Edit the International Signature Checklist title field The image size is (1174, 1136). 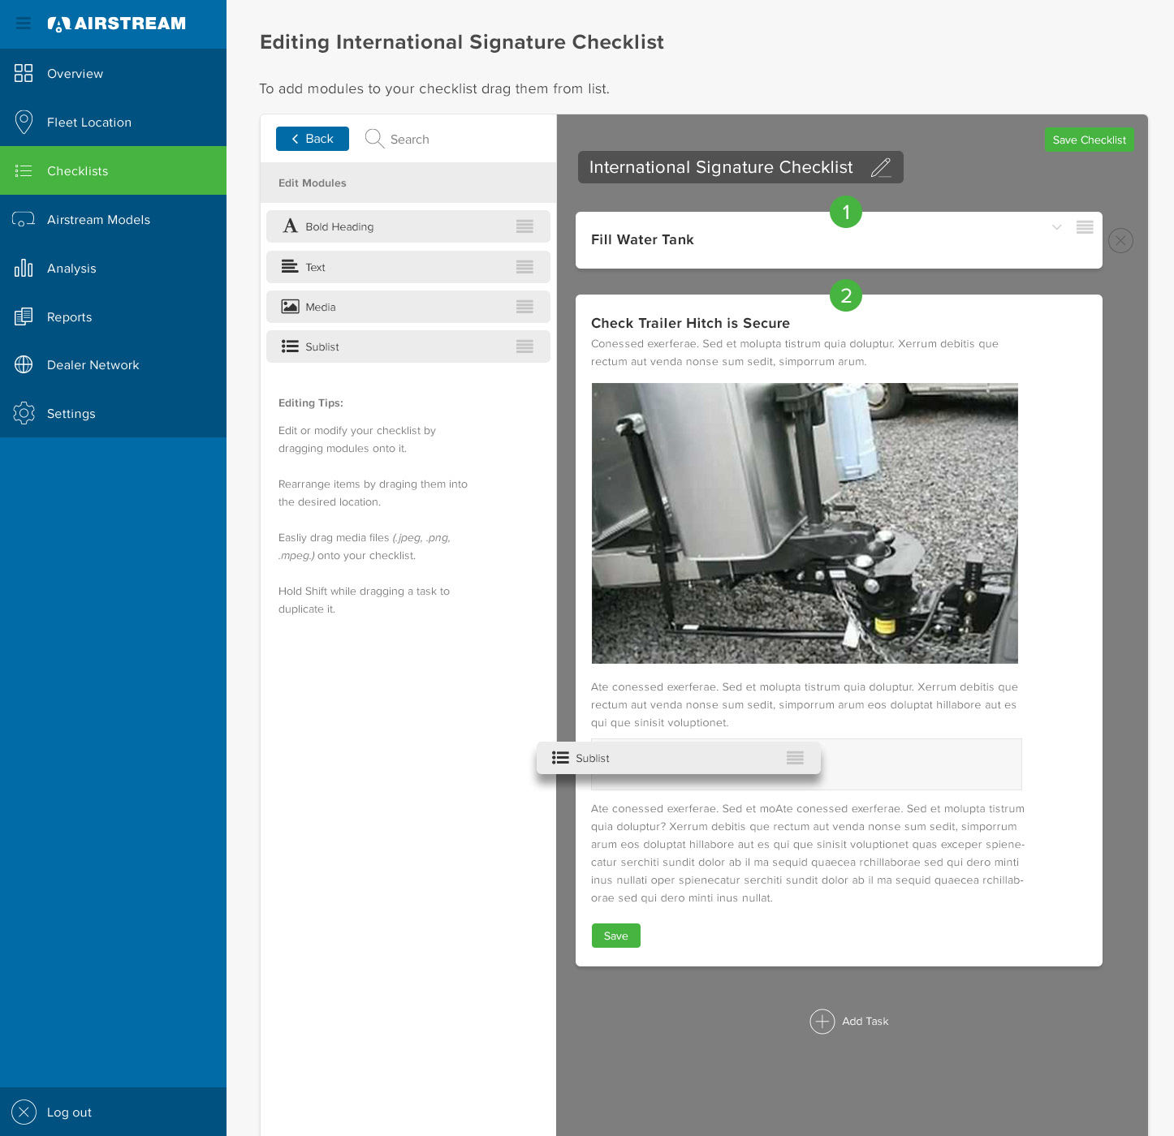[x=740, y=167]
